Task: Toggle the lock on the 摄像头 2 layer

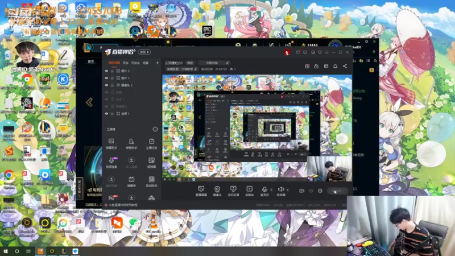Action: (x=112, y=85)
